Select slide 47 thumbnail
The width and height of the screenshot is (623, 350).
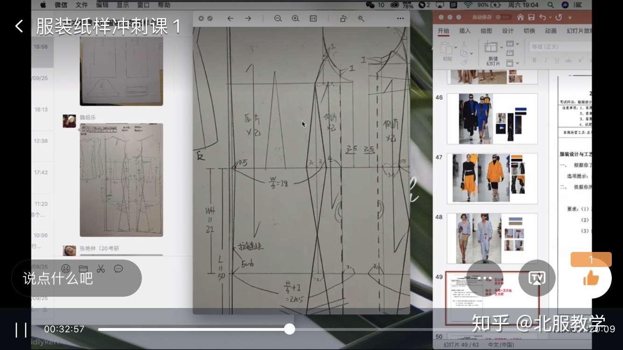click(492, 178)
